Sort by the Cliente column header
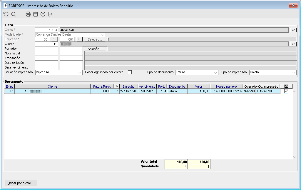The image size is (301, 190). [52, 86]
